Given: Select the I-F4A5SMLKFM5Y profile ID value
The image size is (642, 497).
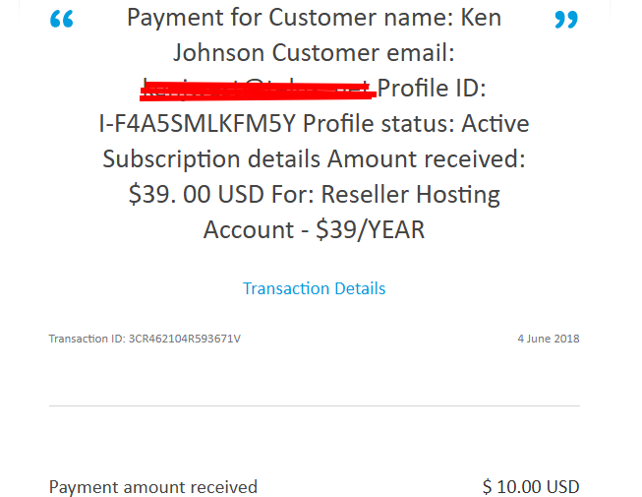Looking at the screenshot, I should tap(197, 123).
